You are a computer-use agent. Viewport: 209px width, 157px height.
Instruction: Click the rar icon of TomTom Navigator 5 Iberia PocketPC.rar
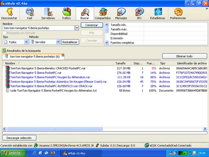coord(8,73)
